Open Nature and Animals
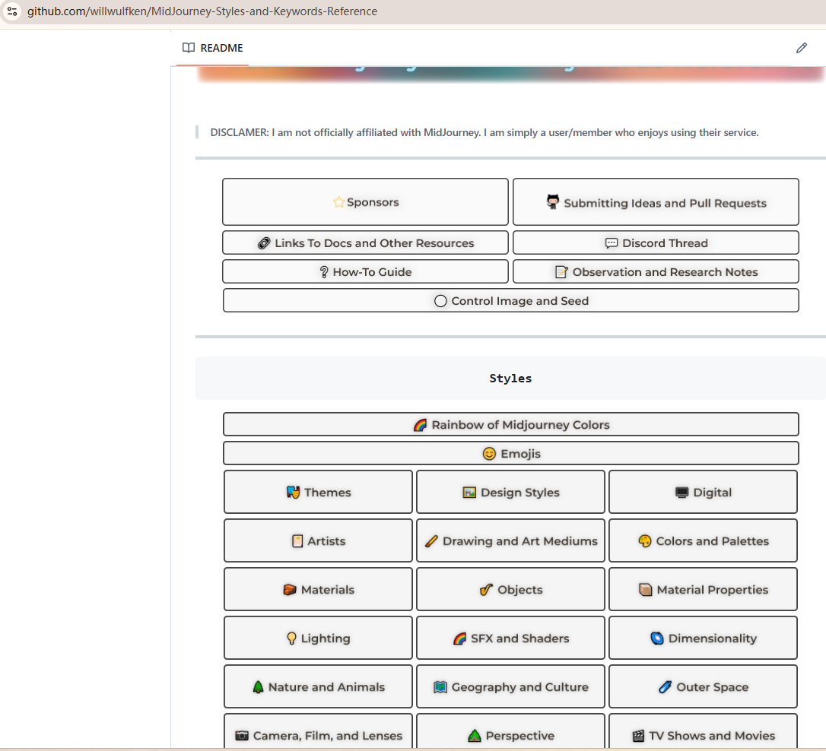The height and width of the screenshot is (751, 826). [x=318, y=687]
